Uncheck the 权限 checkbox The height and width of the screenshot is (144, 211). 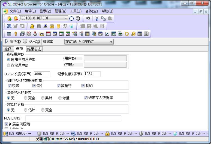click(x=10, y=86)
